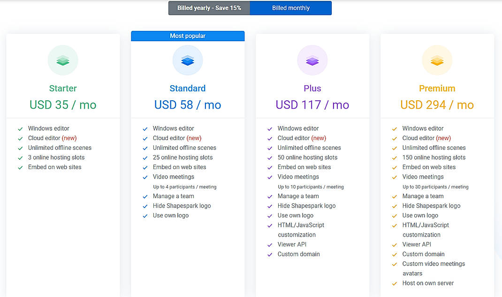Click 150 online hosting slots text
Screen dimensions: 502x297
pos(434,157)
